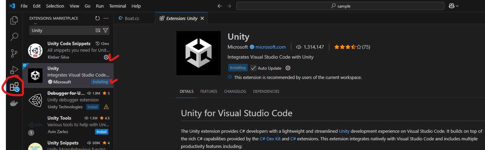The width and height of the screenshot is (485, 150).
Task: Click Installing badge in Unity list row
Action: pyautogui.click(x=100, y=82)
